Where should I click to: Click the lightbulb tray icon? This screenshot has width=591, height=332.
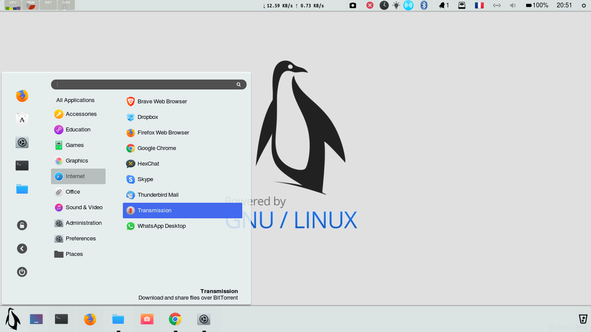(x=396, y=5)
